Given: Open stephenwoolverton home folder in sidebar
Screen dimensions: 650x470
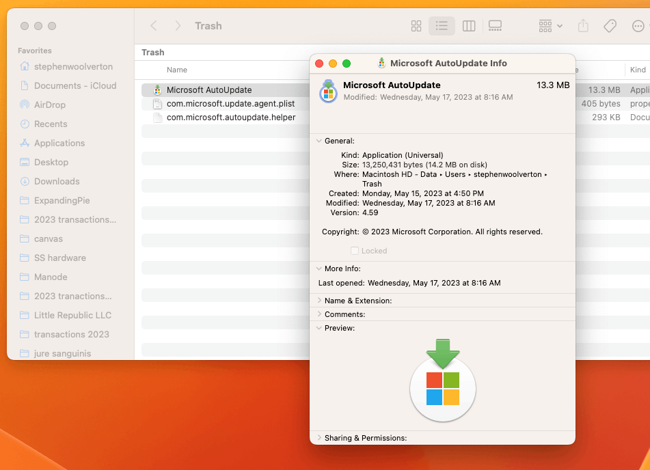Looking at the screenshot, I should point(73,66).
